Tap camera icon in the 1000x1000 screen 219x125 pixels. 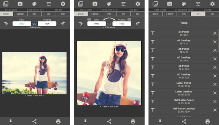(95, 4)
